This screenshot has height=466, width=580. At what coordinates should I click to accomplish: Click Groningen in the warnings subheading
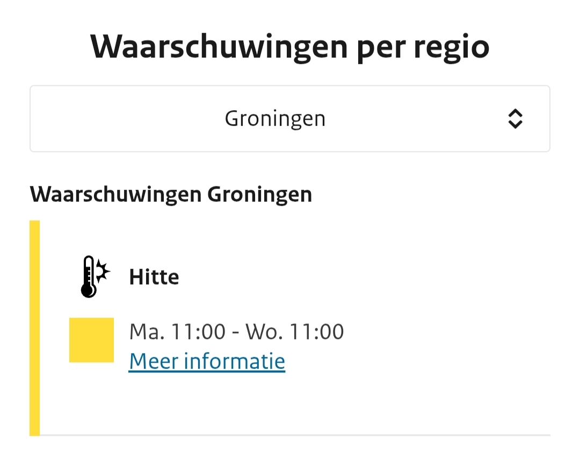coord(260,194)
